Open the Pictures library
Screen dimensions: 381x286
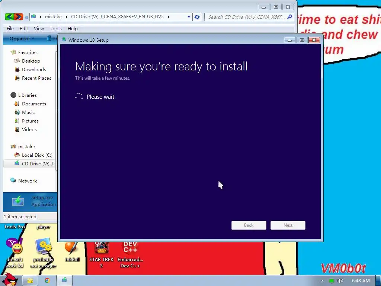tap(30, 121)
